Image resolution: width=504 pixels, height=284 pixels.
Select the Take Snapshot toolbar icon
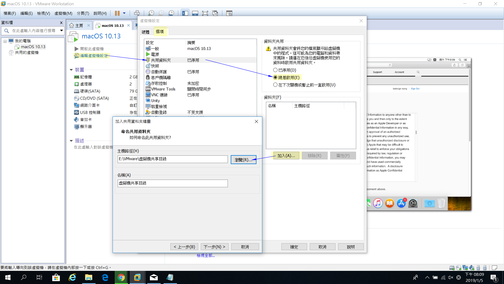[151, 13]
